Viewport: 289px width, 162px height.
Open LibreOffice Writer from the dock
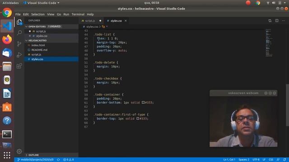[7, 94]
